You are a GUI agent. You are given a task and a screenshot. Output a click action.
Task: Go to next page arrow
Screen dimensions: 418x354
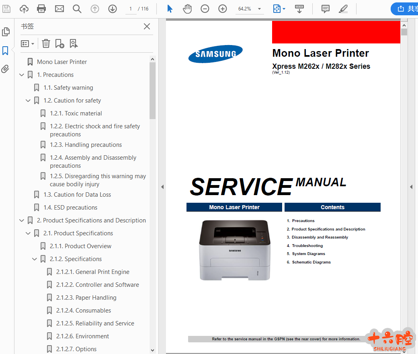113,8
